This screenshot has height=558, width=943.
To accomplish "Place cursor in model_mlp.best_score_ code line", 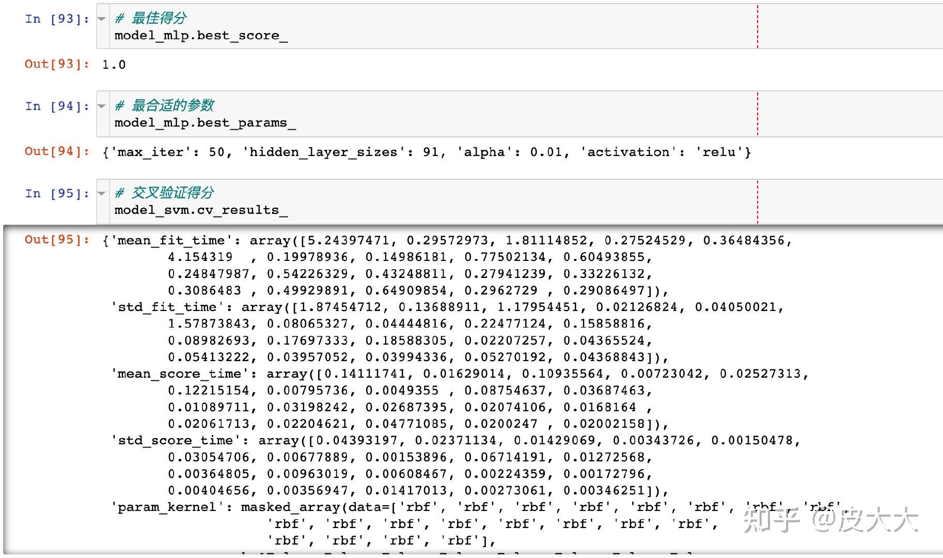I will [201, 36].
